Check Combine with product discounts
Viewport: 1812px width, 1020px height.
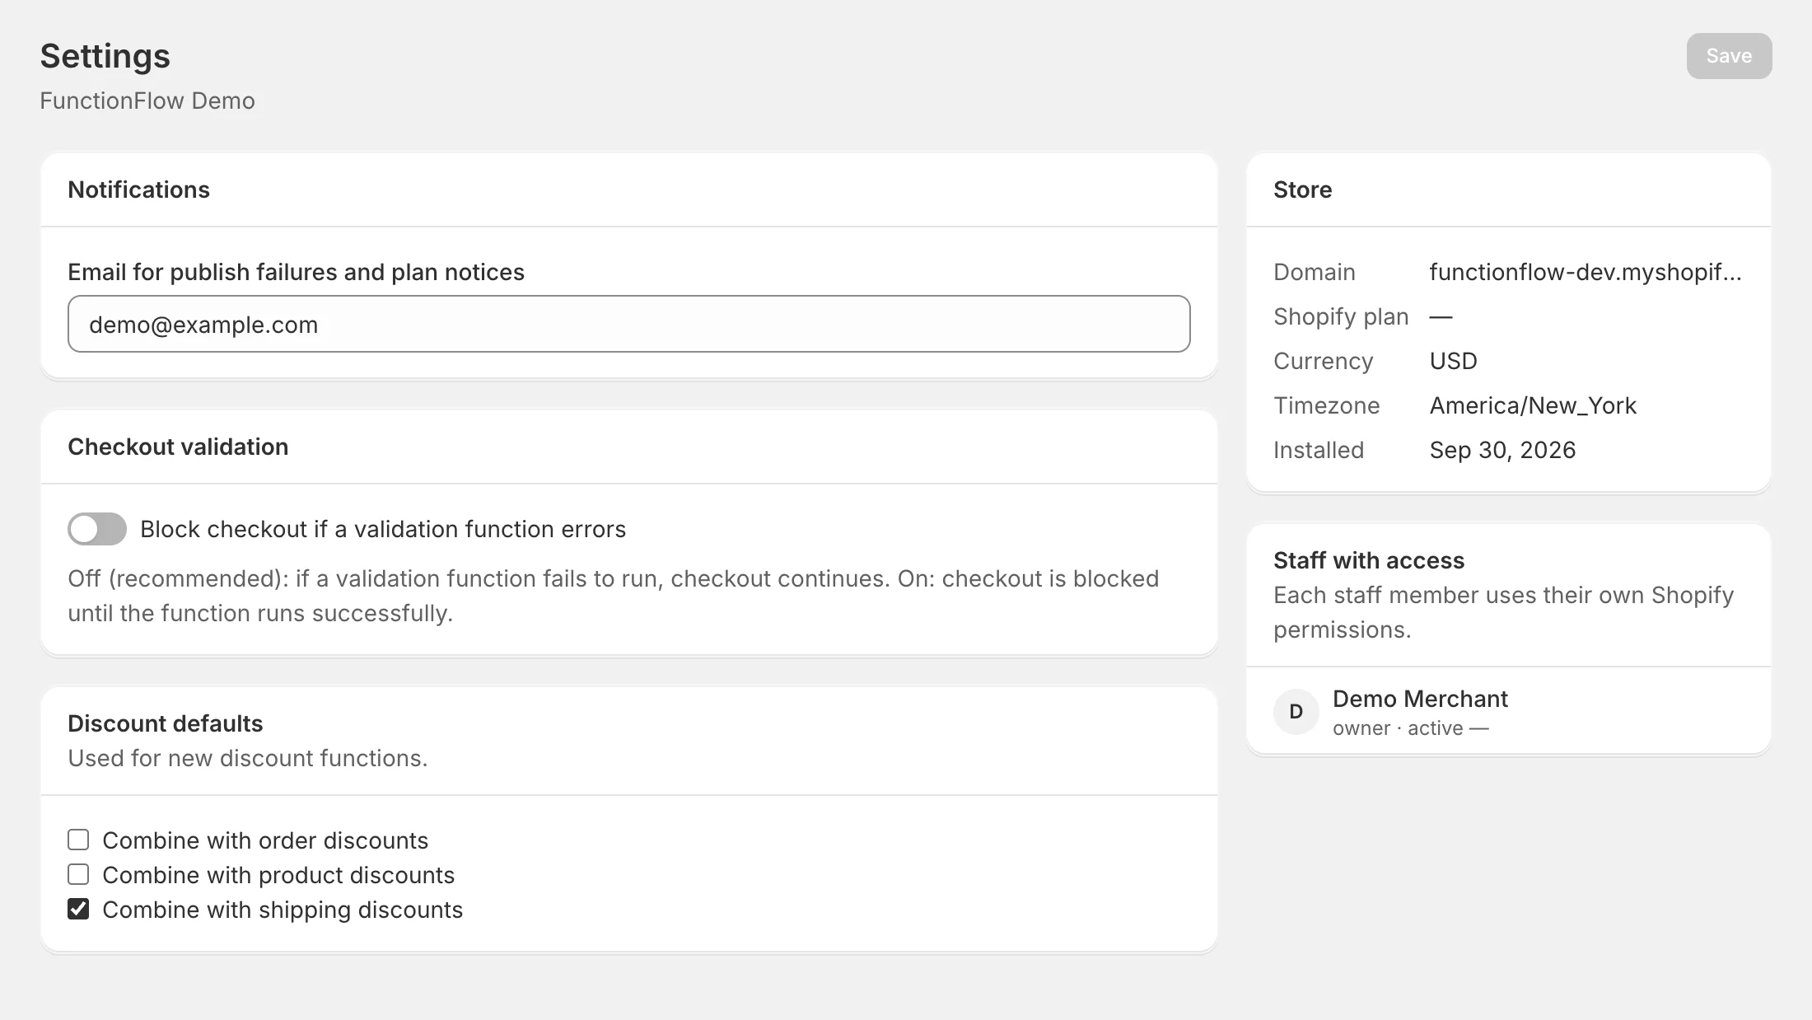(78, 874)
